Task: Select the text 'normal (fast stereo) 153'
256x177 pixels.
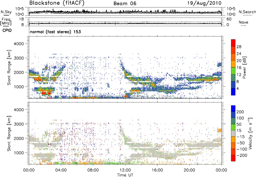Action: click(x=55, y=32)
